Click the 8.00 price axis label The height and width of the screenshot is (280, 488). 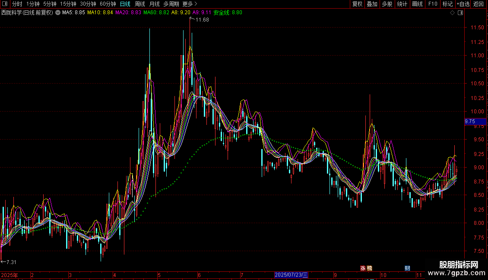click(x=478, y=223)
